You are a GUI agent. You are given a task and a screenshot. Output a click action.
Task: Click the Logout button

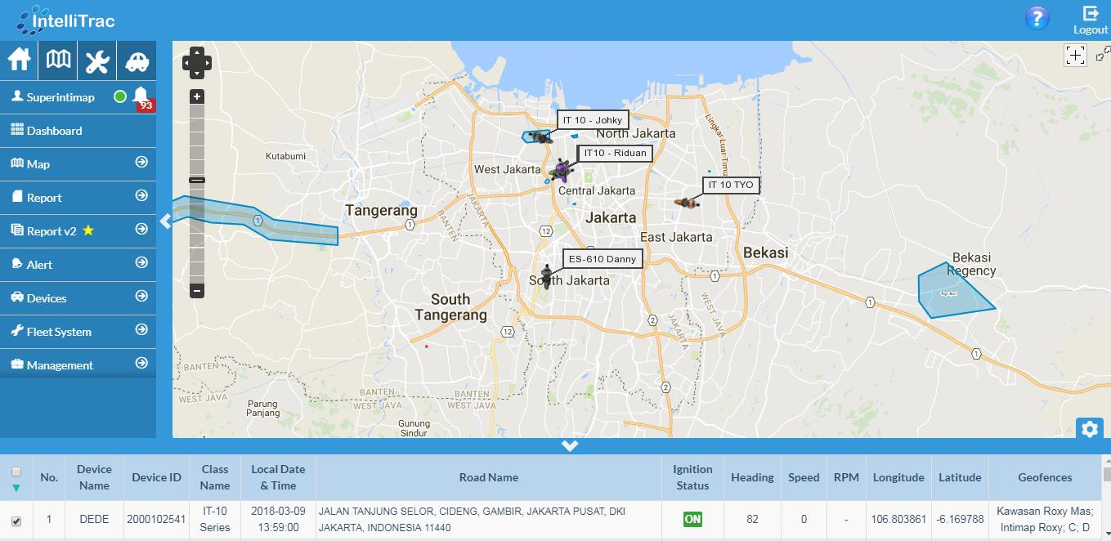tap(1091, 20)
